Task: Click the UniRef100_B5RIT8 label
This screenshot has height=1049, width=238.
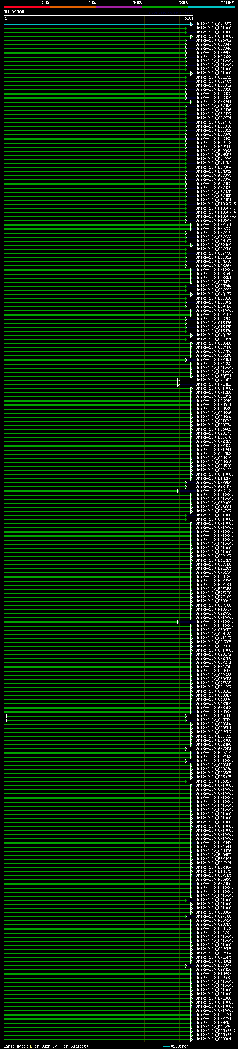Action: coord(213,143)
